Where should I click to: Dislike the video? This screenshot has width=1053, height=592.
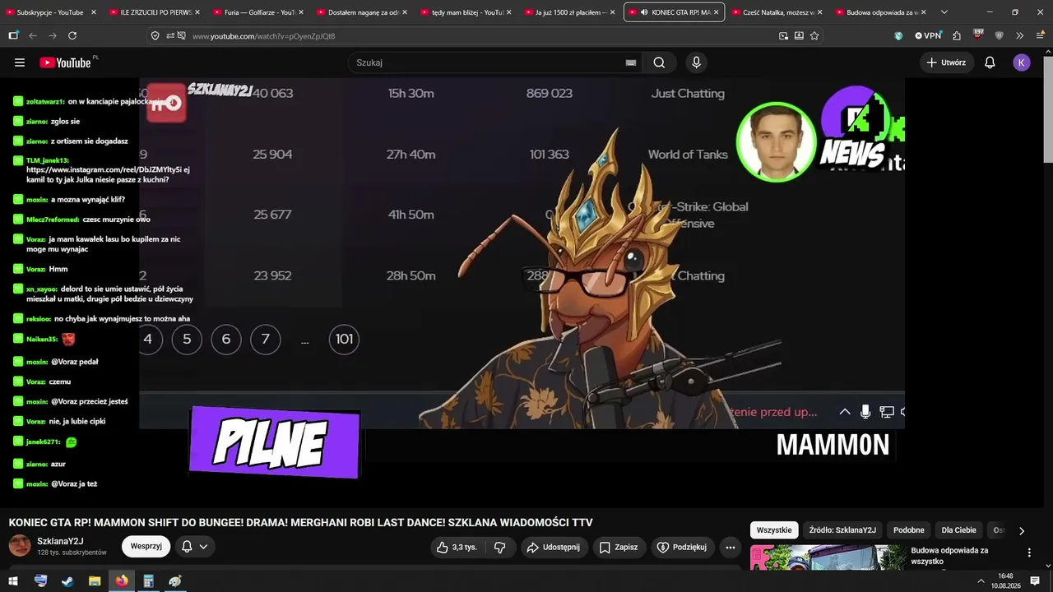(499, 548)
